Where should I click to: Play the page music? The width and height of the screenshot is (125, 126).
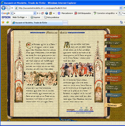pos(81,108)
